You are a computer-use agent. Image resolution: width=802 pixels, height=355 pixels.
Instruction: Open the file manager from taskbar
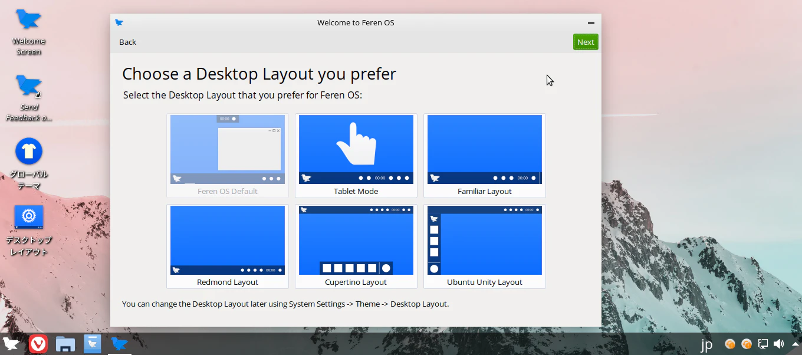coord(65,344)
